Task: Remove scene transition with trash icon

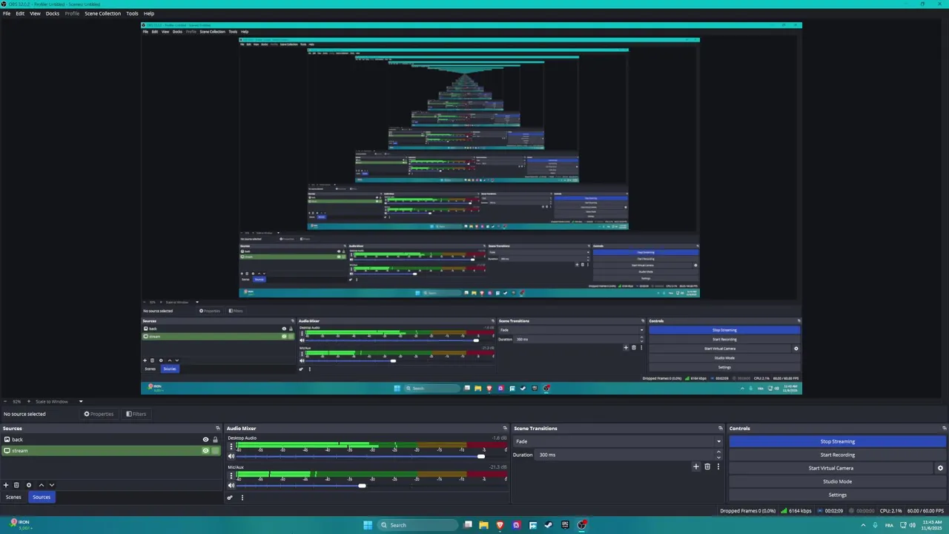Action: tap(707, 467)
